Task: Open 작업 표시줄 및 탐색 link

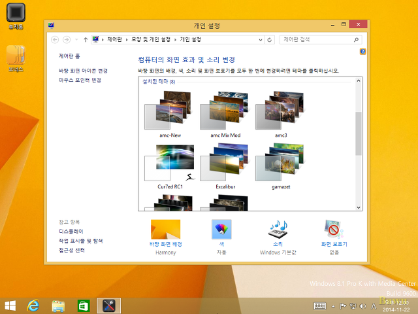Action: pyautogui.click(x=81, y=241)
